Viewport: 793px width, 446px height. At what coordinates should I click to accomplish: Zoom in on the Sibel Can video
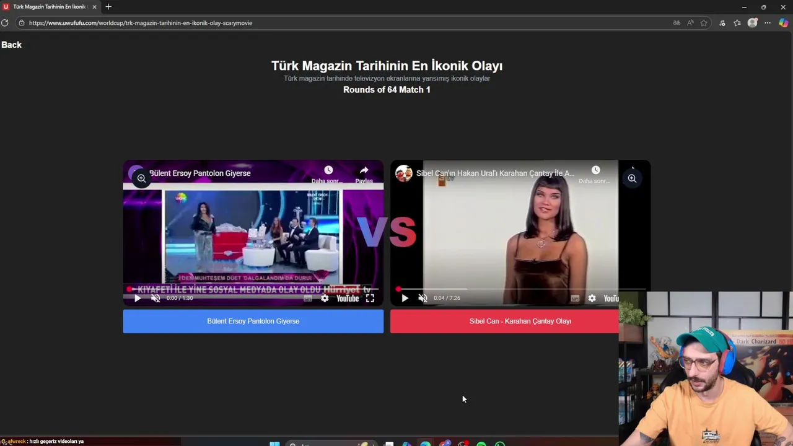[632, 178]
